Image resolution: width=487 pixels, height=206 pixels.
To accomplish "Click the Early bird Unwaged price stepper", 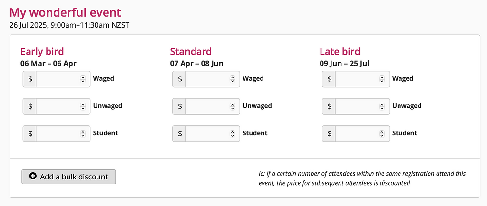I will 83,106.
